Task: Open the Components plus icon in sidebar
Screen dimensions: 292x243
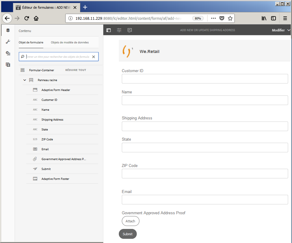Action: coord(8,65)
